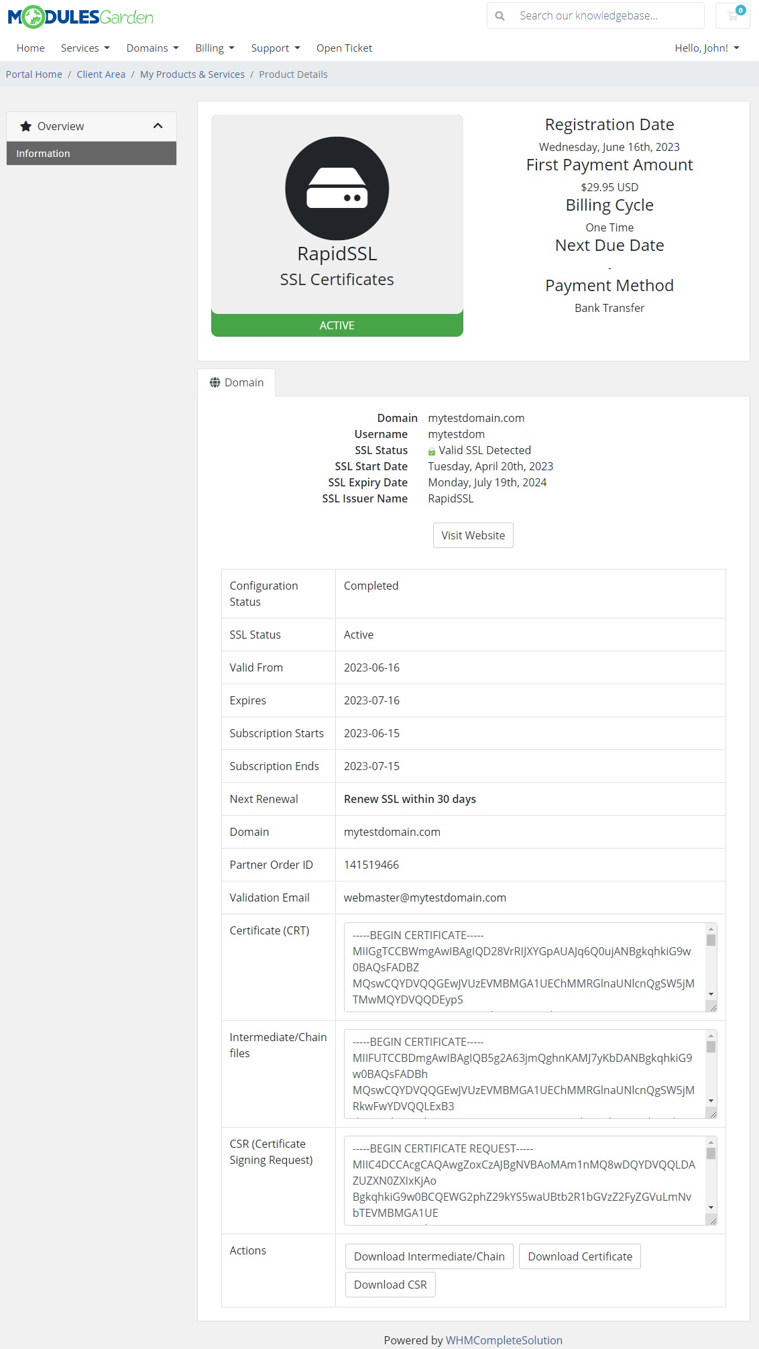Click the RapidSSL server disk icon
Viewport: 759px width, 1349px height.
337,188
